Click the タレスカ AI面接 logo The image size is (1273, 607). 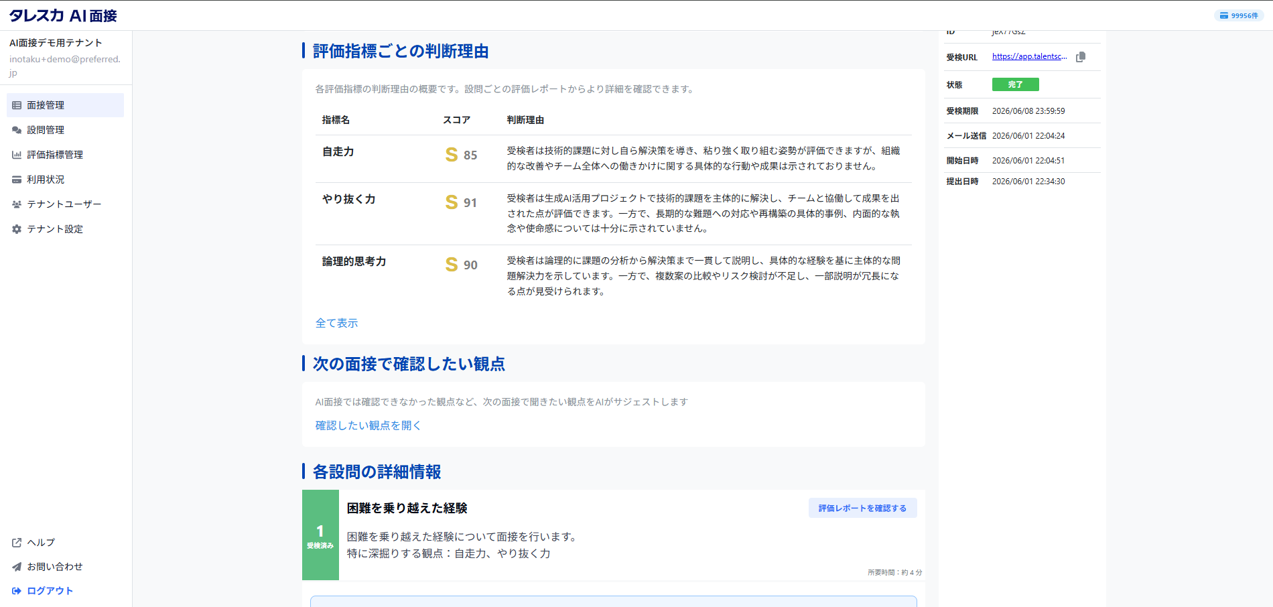[63, 15]
